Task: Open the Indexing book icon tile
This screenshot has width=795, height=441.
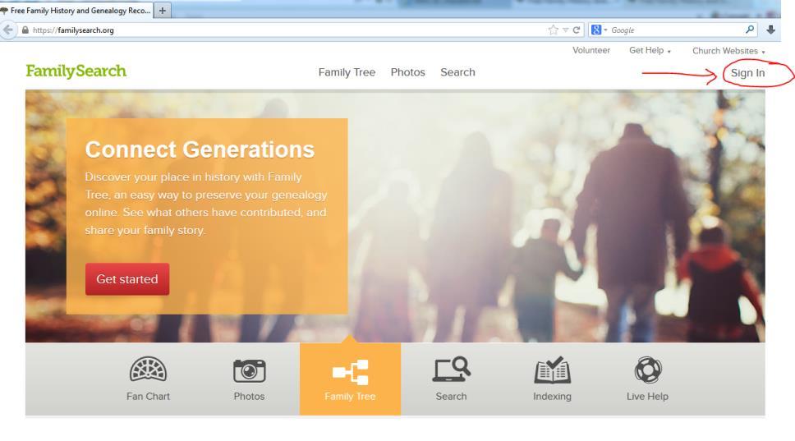Action: coord(552,379)
